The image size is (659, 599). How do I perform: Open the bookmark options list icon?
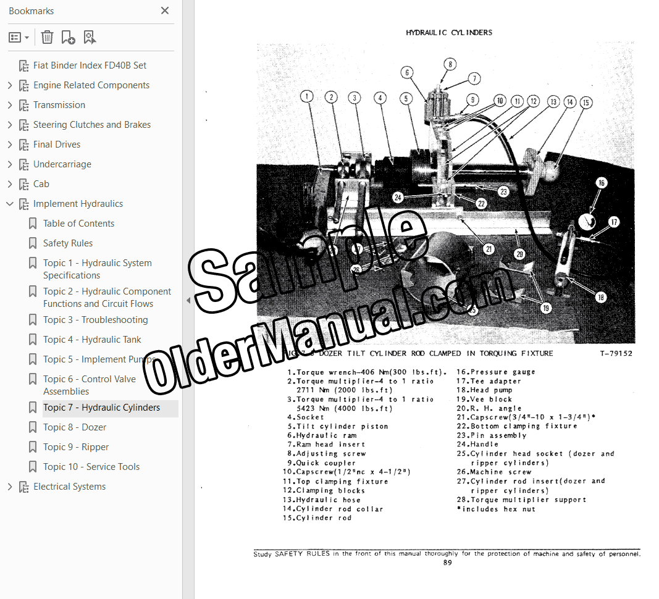(19, 38)
